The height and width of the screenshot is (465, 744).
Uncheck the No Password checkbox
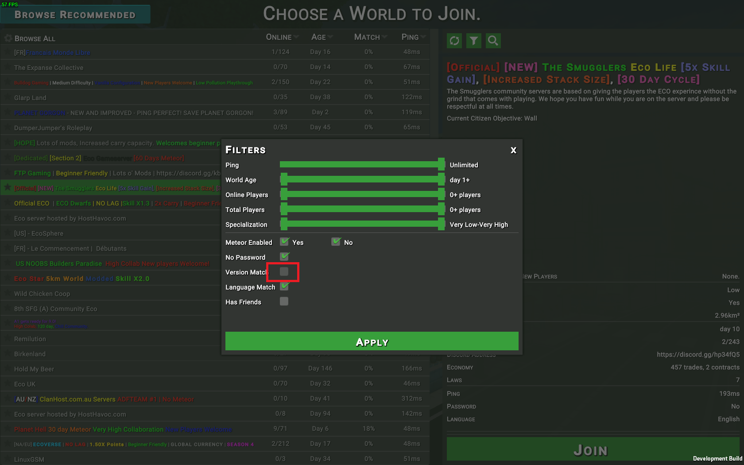[x=284, y=257]
